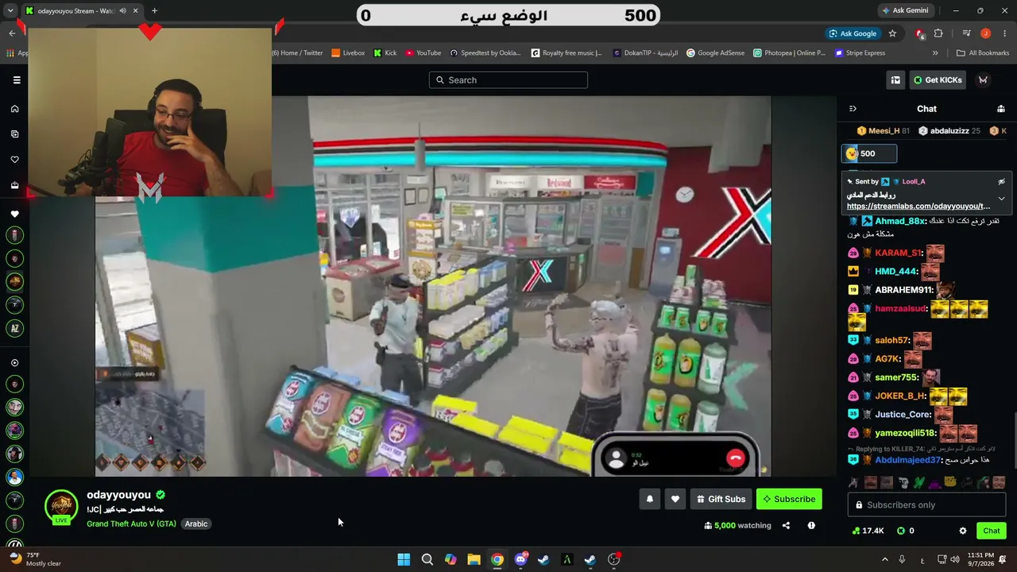Open File Explorer from taskbar
Image resolution: width=1017 pixels, height=572 pixels.
474,559
